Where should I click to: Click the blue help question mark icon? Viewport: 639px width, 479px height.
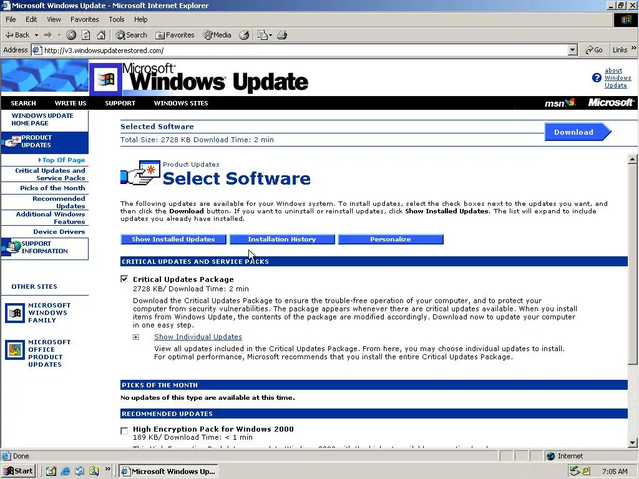[x=597, y=77]
